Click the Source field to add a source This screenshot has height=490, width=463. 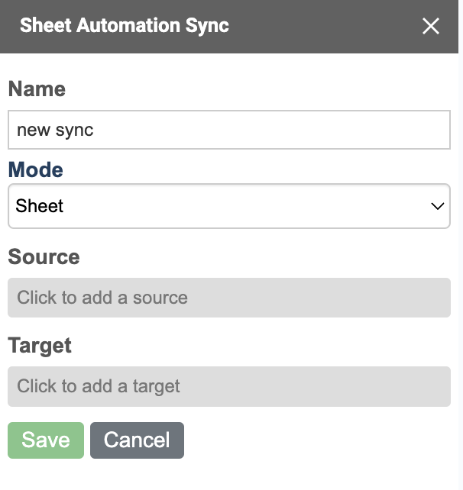tap(229, 297)
